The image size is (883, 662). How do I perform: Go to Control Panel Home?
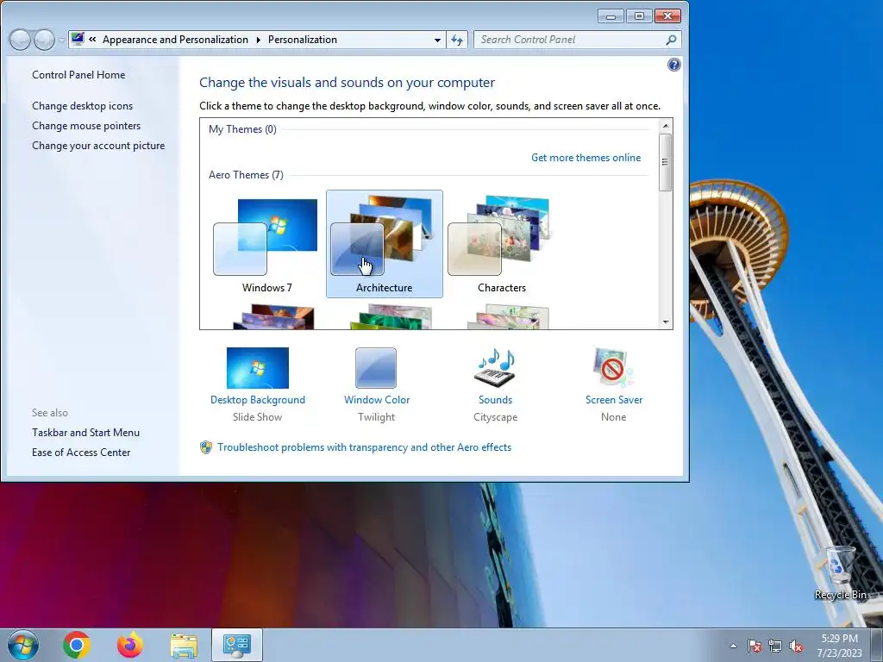(78, 75)
